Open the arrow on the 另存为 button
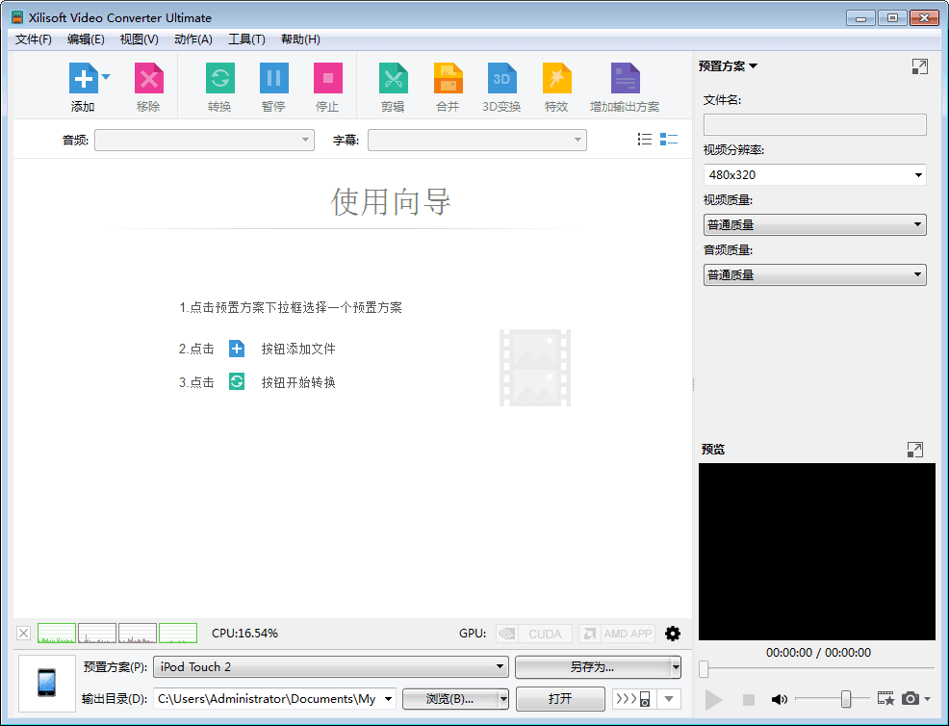The width and height of the screenshot is (949, 726). click(x=676, y=666)
